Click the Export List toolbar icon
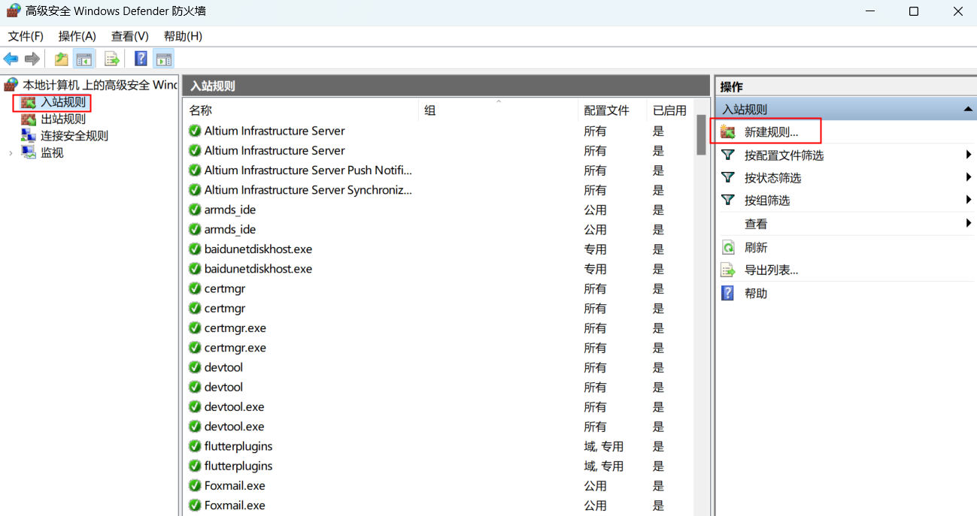977x516 pixels. 112,59
